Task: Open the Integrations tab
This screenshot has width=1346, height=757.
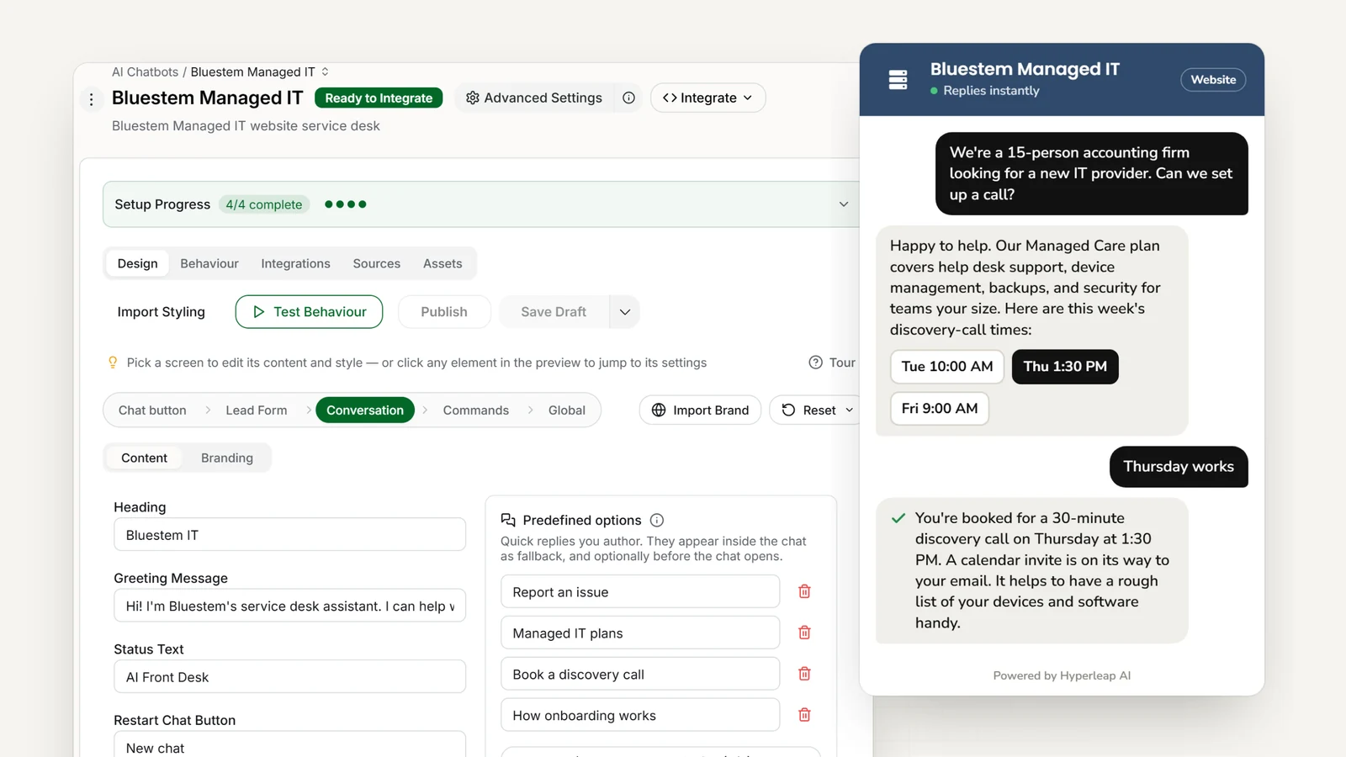Action: (x=295, y=263)
